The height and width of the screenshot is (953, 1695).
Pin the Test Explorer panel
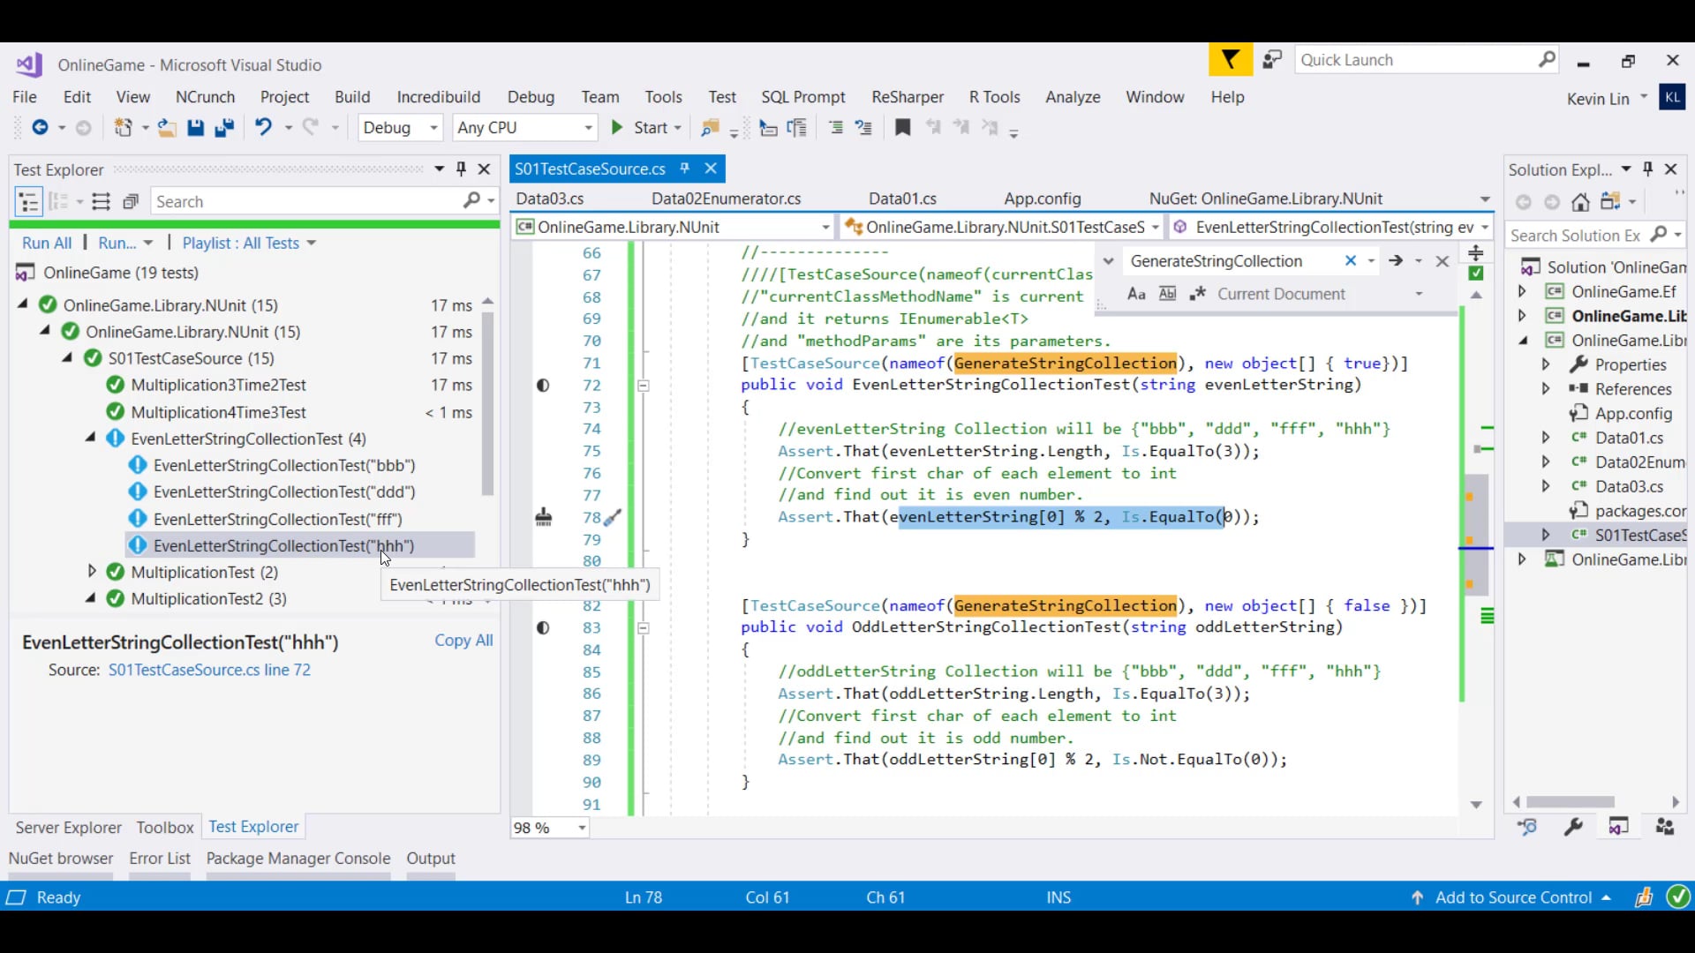(x=461, y=169)
